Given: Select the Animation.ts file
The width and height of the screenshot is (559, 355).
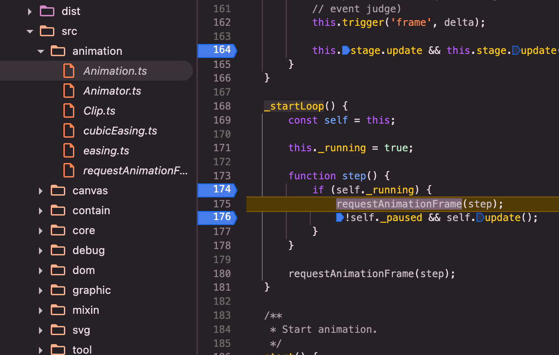Looking at the screenshot, I should pos(115,71).
